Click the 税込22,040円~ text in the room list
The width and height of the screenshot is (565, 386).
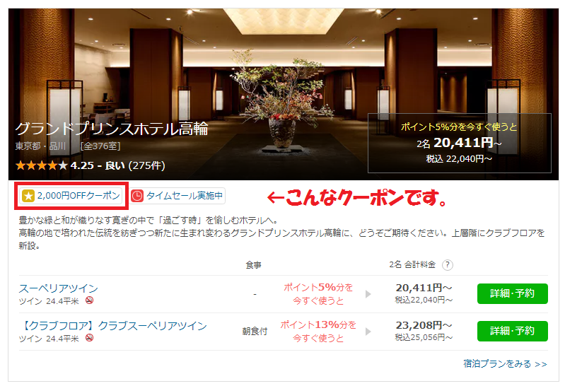pos(424,300)
